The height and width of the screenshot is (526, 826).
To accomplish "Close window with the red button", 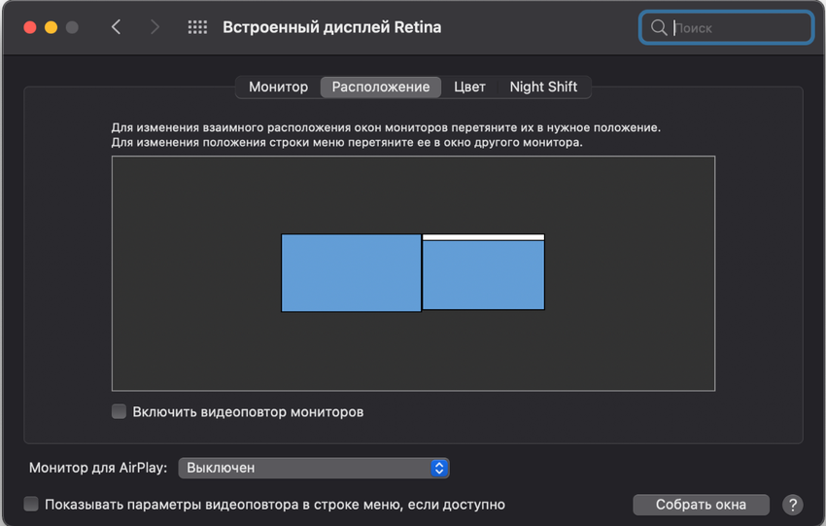I will [30, 27].
